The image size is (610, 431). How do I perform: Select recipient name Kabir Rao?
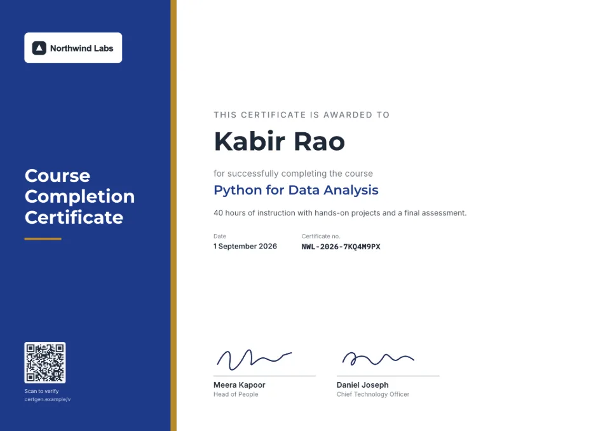point(280,141)
